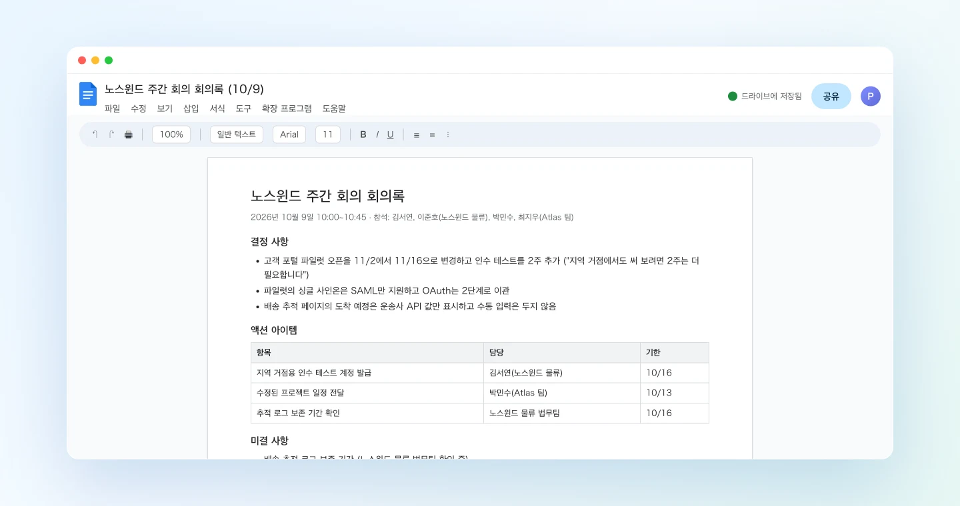Click the 미결 사항 heading
This screenshot has width=960, height=506.
pyautogui.click(x=269, y=441)
